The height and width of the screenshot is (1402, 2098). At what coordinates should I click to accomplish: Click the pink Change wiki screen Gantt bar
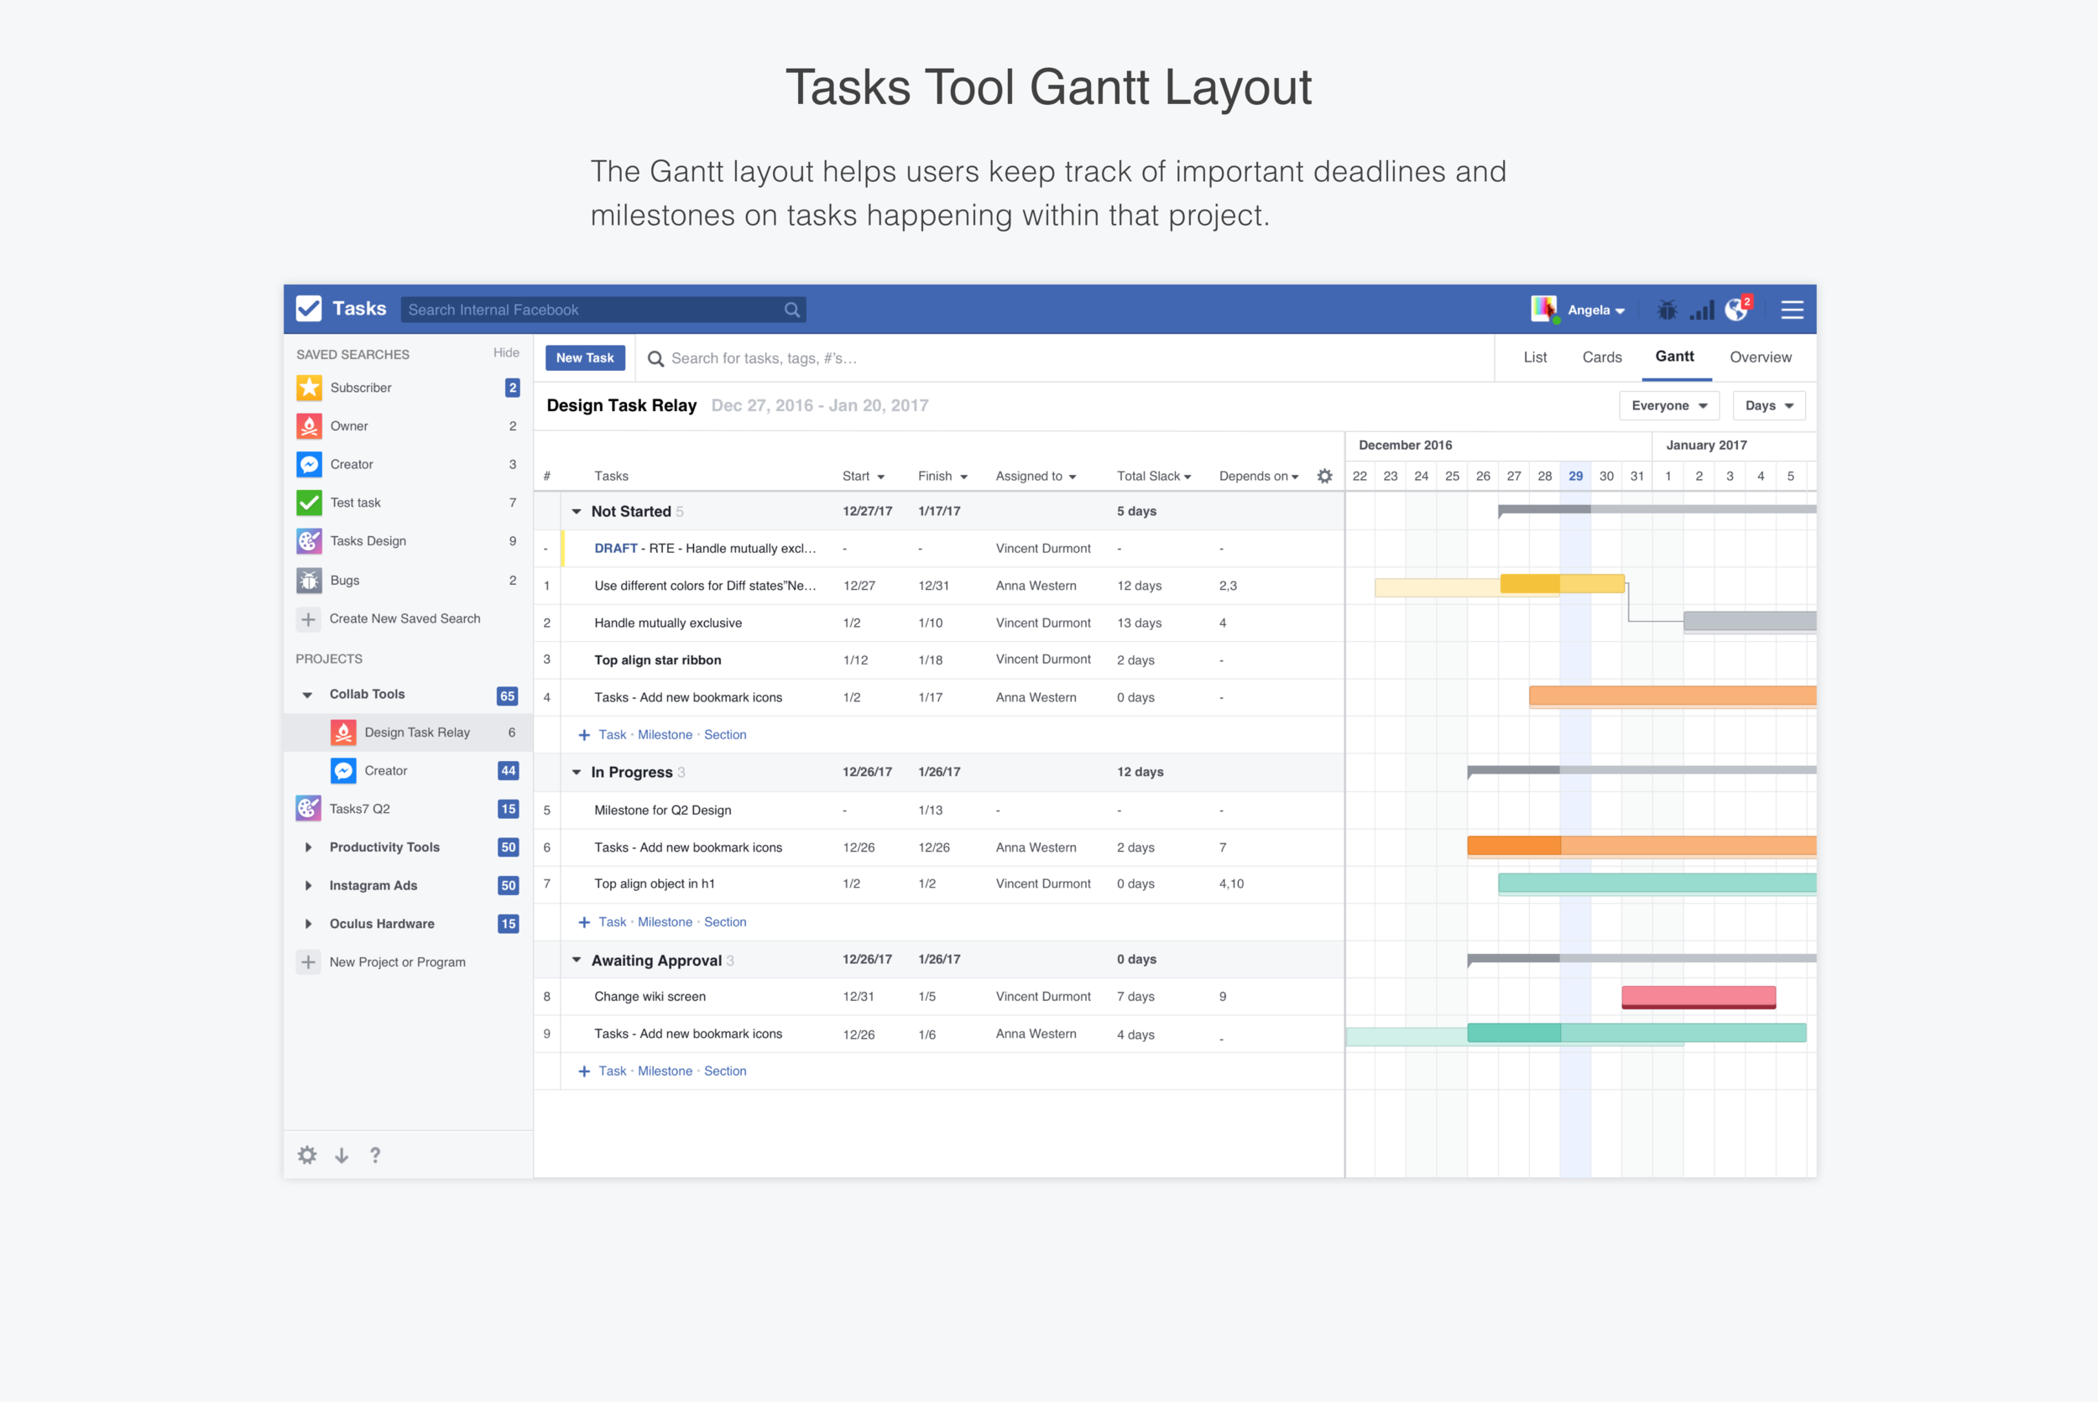tap(1698, 996)
